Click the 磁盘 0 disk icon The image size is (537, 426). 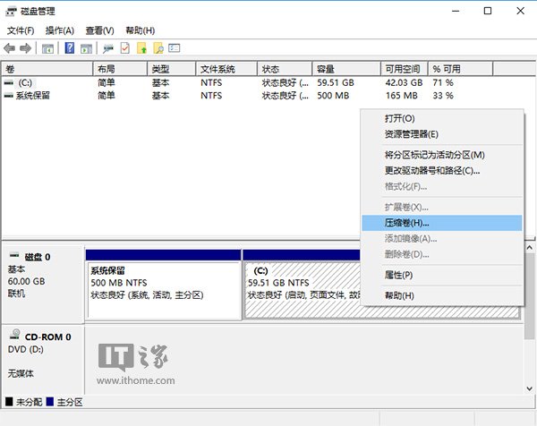tap(14, 255)
